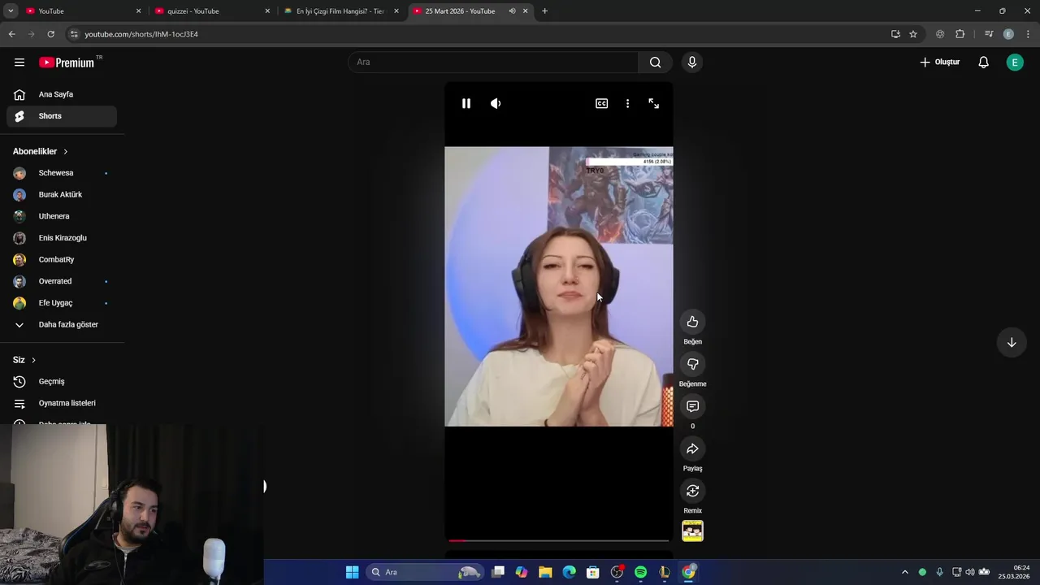Open the tab search dropdown

(x=11, y=11)
